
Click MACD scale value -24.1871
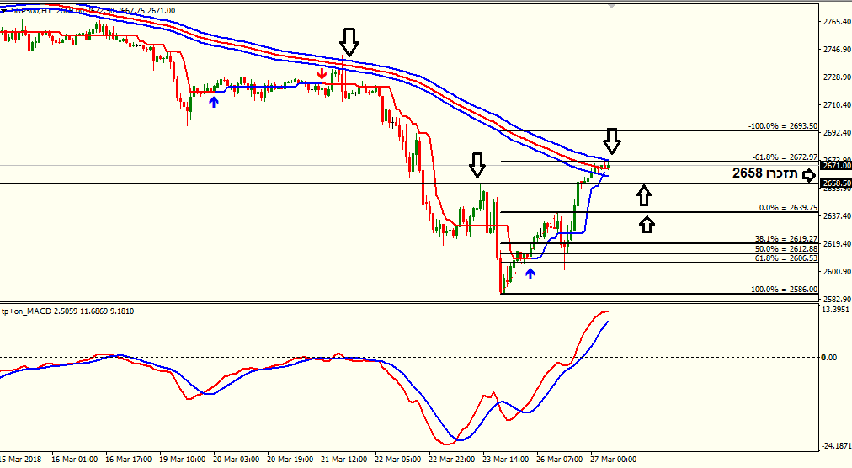pos(836,446)
